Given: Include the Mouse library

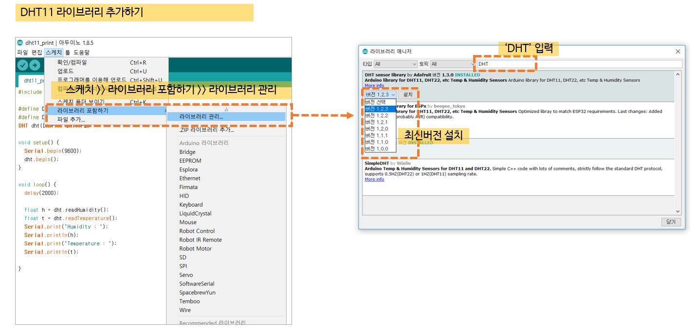Looking at the screenshot, I should pos(188,222).
